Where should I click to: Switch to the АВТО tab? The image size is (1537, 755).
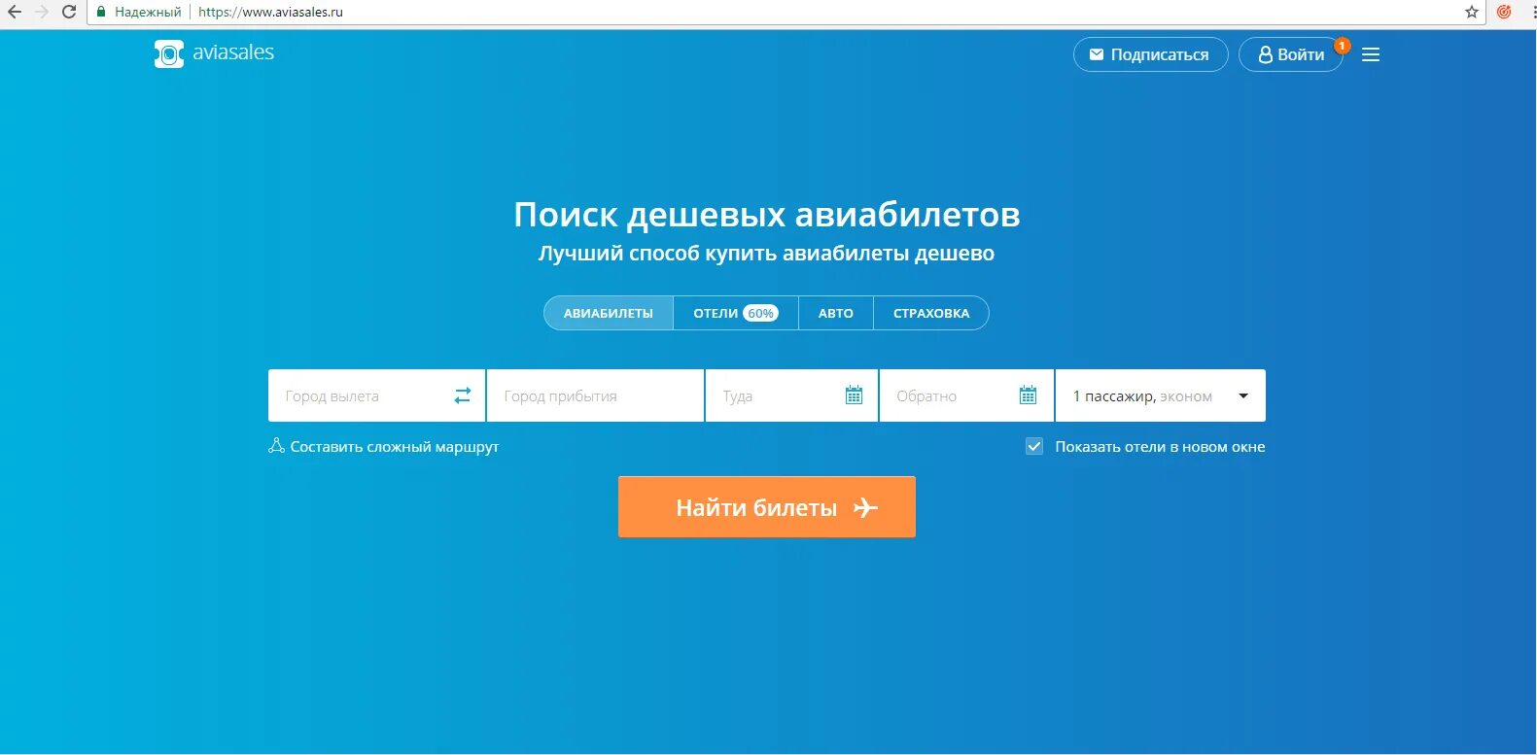coord(836,313)
